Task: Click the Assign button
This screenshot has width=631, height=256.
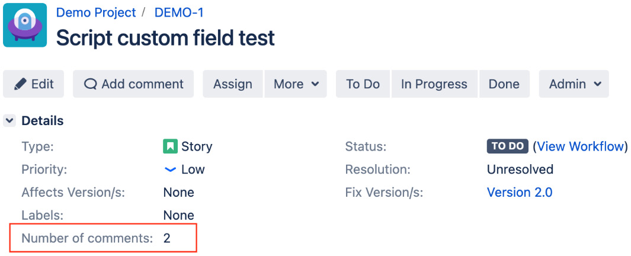Action: click(x=233, y=84)
